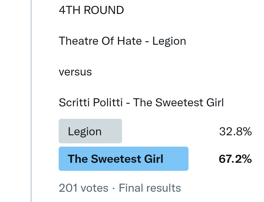Click the word "Girl" in the blue bar
This screenshot has height=202, width=264.
tap(154, 159)
